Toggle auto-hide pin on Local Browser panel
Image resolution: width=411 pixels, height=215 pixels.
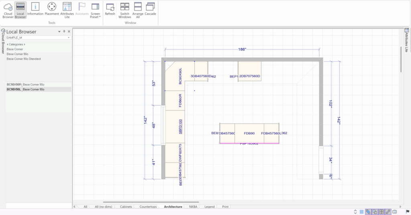pyautogui.click(x=64, y=31)
